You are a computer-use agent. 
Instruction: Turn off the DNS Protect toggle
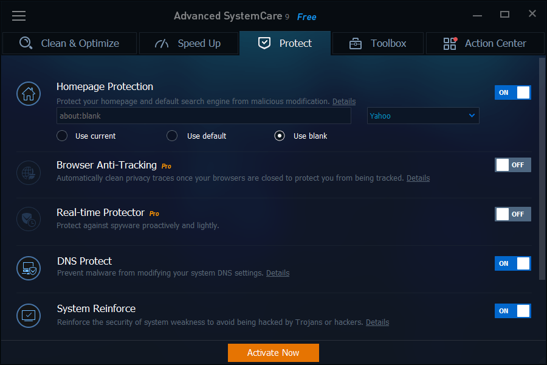click(x=513, y=263)
